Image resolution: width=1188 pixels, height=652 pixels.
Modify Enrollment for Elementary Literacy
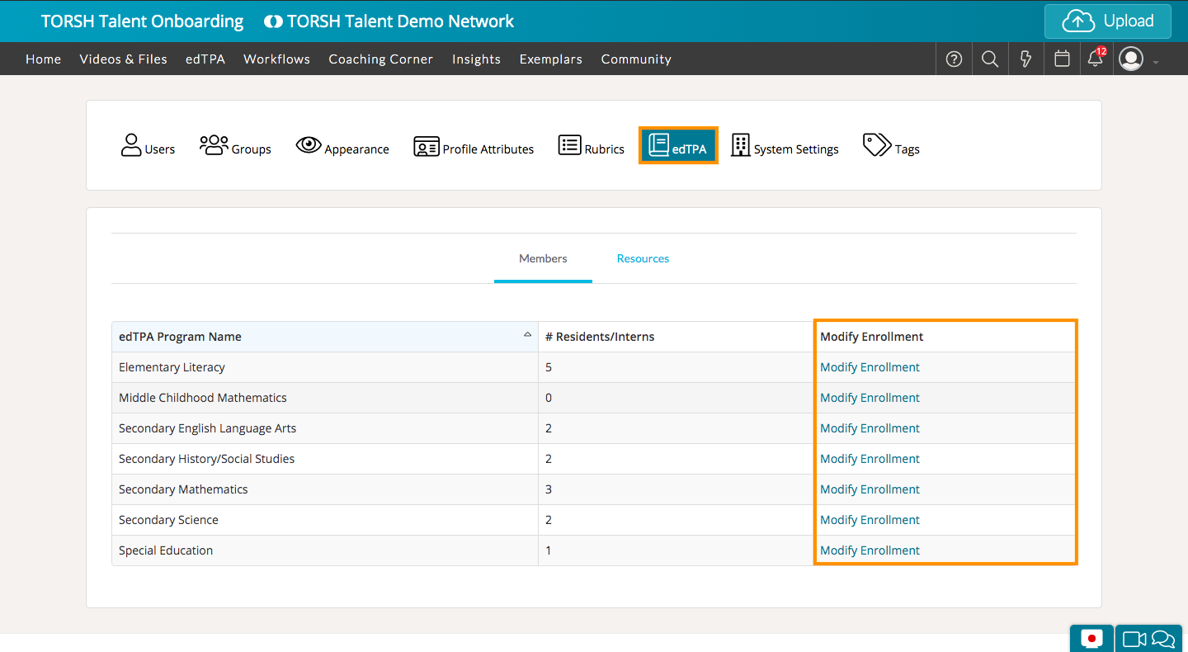[x=870, y=367]
